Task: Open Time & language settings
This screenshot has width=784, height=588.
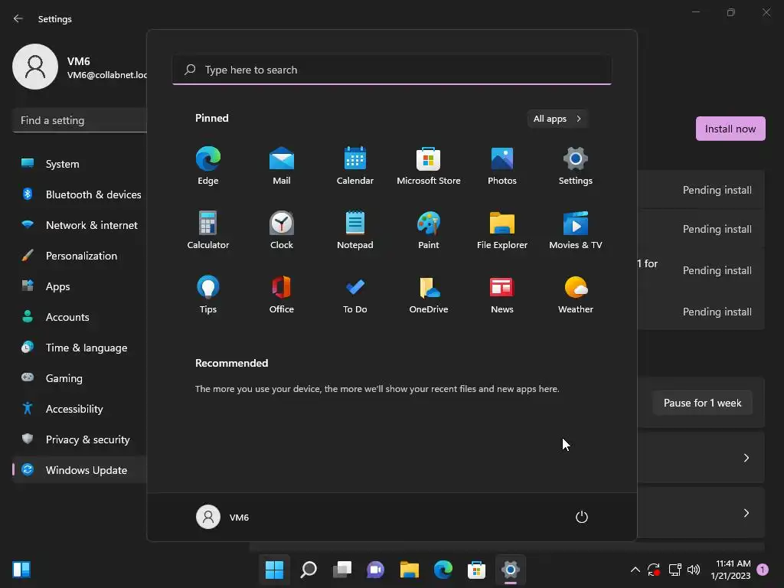Action: (80, 348)
